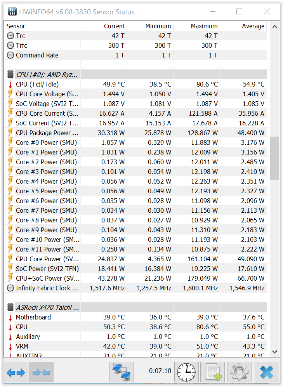This screenshot has height=387, width=283.
Task: Select the Core #2 Power (SMU) row
Action: pyautogui.click(x=135, y=161)
